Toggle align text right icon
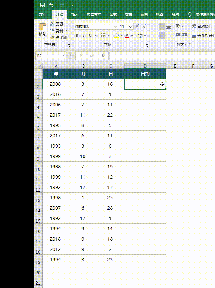Viewport: 215px width, 288px height. (169, 36)
